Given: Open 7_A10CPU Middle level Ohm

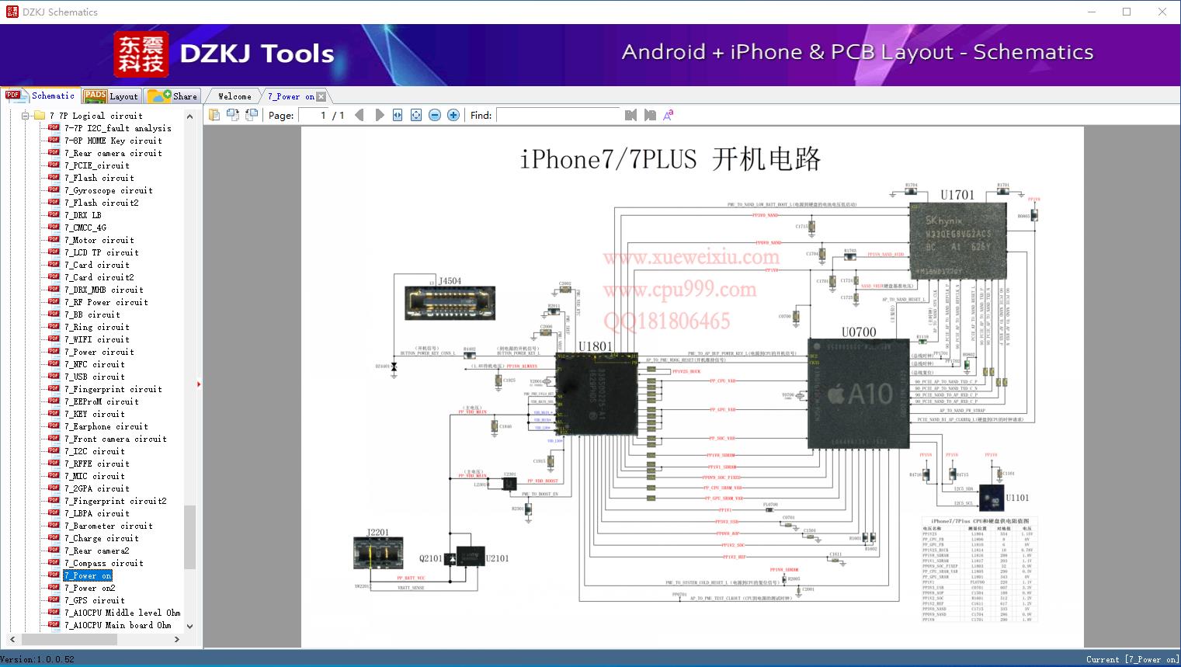Looking at the screenshot, I should point(123,613).
